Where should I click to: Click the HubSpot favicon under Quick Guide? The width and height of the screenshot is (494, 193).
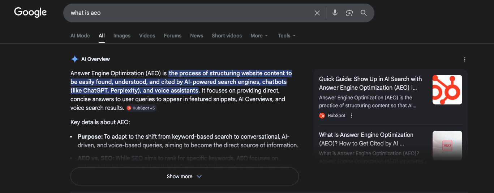click(322, 116)
